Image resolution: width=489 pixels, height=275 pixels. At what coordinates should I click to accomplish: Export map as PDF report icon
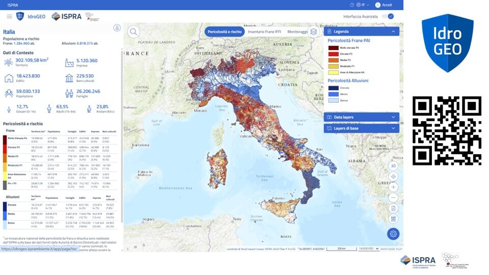[393, 208]
